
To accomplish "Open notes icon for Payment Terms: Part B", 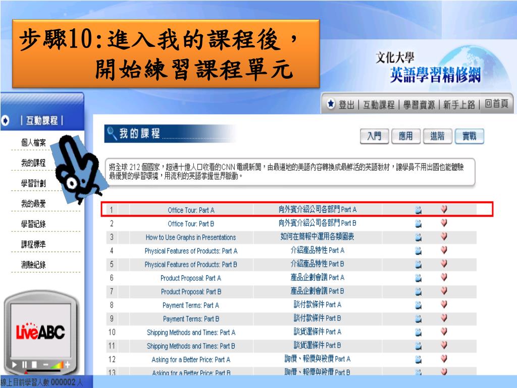I will (x=418, y=319).
